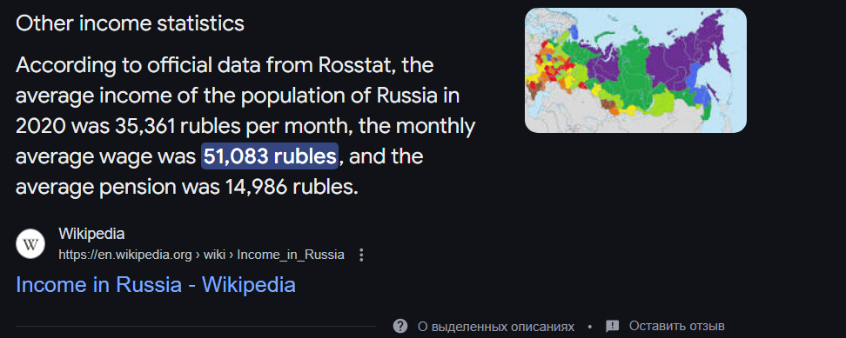This screenshot has width=846, height=338.
Task: Click the Income_in_Russia breadcrumb segment
Action: click(291, 255)
